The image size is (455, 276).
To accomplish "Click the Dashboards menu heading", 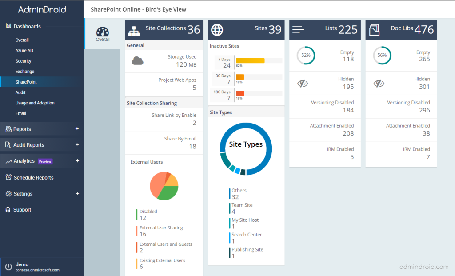I will pyautogui.click(x=27, y=26).
